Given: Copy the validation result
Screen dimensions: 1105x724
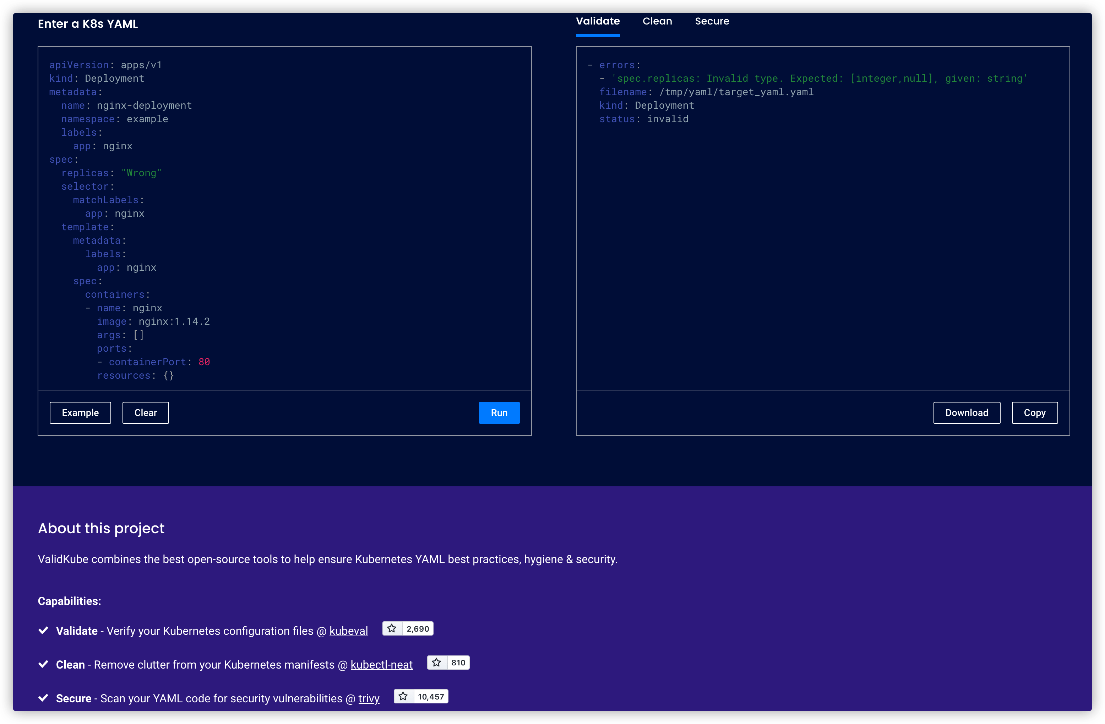Looking at the screenshot, I should point(1034,412).
